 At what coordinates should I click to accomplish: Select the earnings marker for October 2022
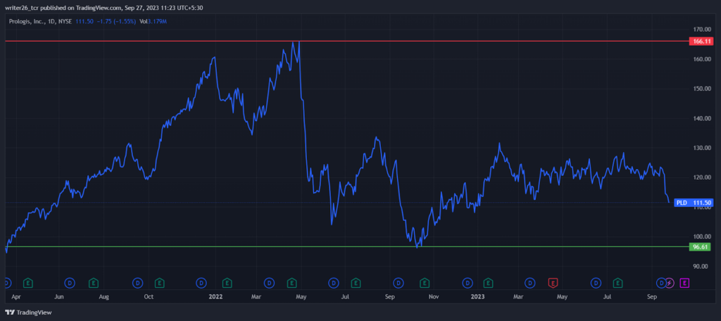(x=425, y=282)
